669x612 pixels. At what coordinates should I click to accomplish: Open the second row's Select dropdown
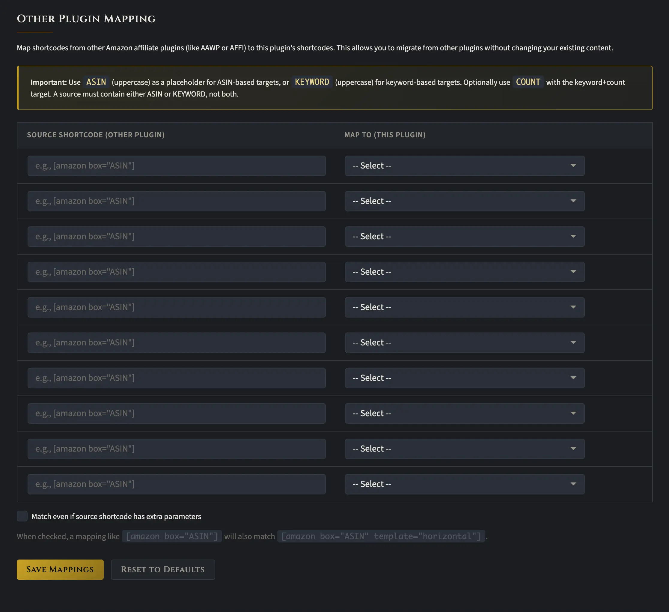464,201
